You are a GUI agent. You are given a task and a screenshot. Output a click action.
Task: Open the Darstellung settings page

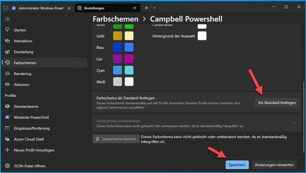[x=45, y=52]
